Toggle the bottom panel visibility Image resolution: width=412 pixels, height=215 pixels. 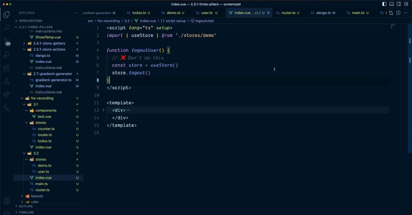pyautogui.click(x=391, y=4)
